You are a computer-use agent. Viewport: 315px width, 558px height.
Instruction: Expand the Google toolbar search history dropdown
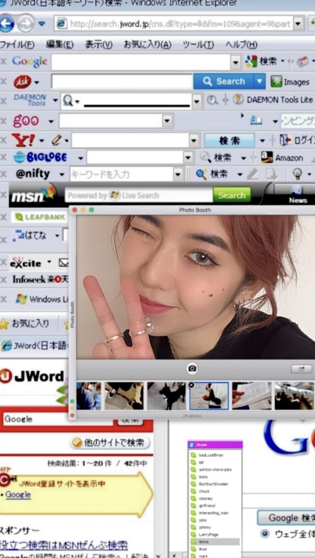(236, 63)
